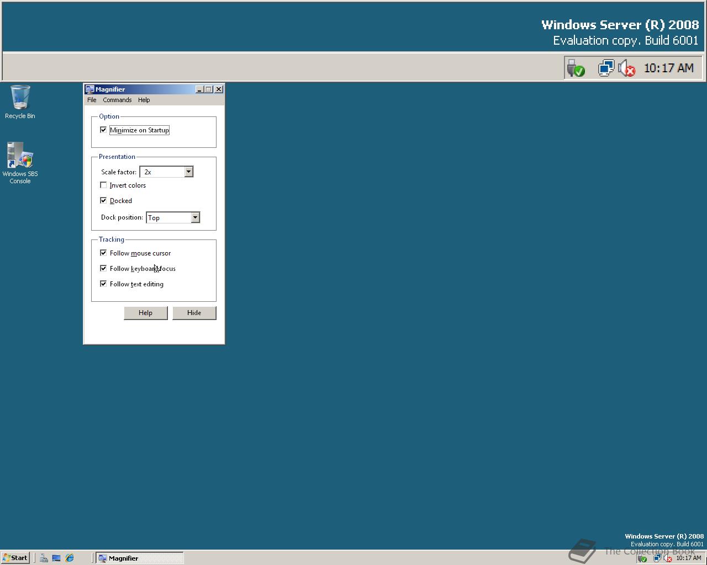The height and width of the screenshot is (565, 707).
Task: Open the Start menu button
Action: [x=15, y=558]
